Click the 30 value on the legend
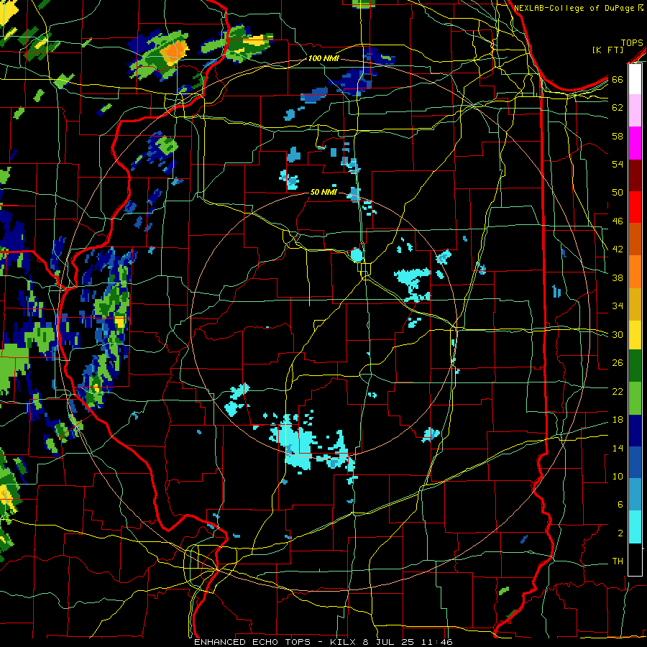The image size is (647, 647). coord(618,334)
